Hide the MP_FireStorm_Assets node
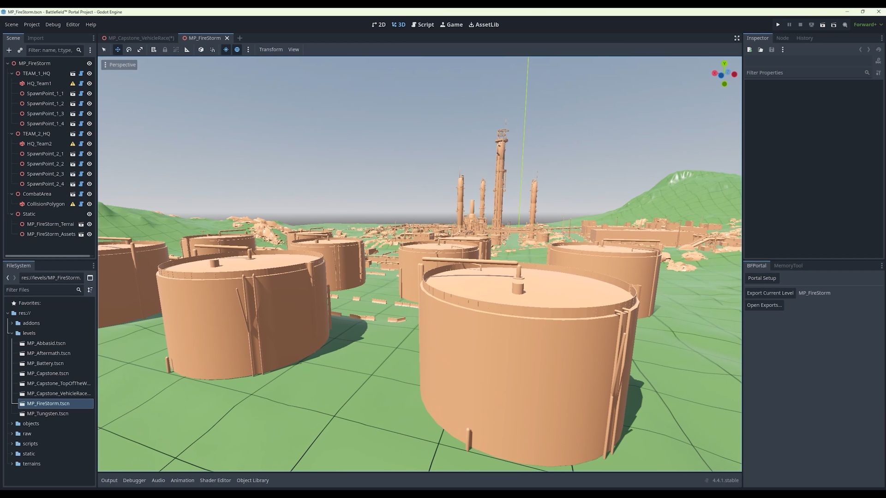Viewport: 886px width, 498px height. tap(90, 234)
